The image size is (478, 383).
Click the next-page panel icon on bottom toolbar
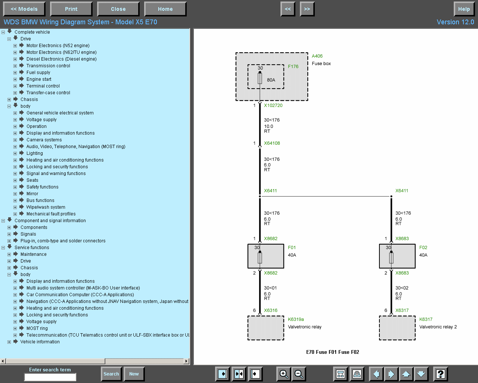pyautogui.click(x=222, y=374)
